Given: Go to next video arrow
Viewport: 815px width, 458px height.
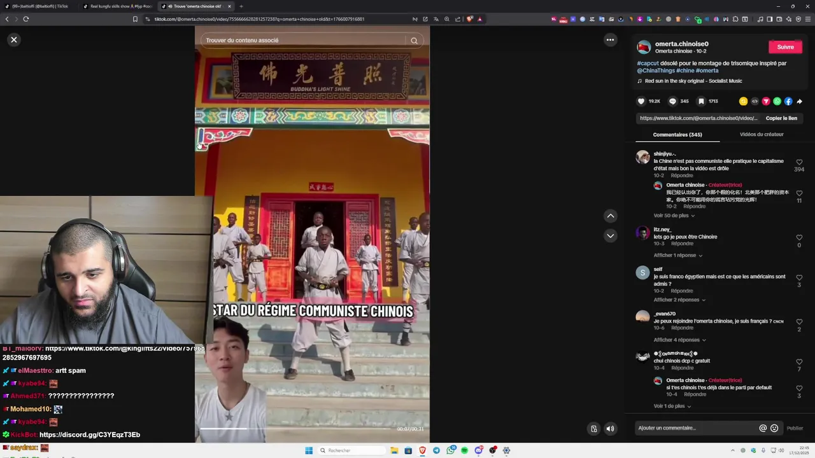Looking at the screenshot, I should click(x=611, y=235).
